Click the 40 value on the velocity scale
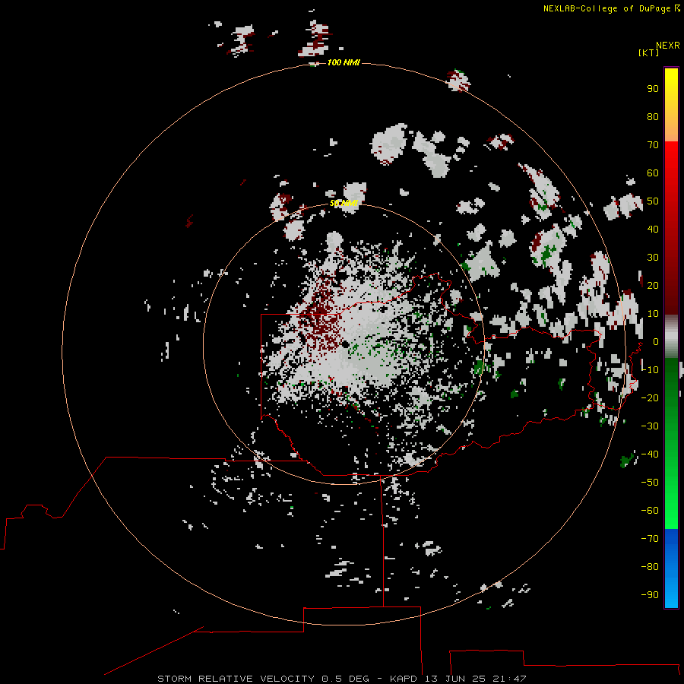Screen dimensions: 684x684 point(653,229)
